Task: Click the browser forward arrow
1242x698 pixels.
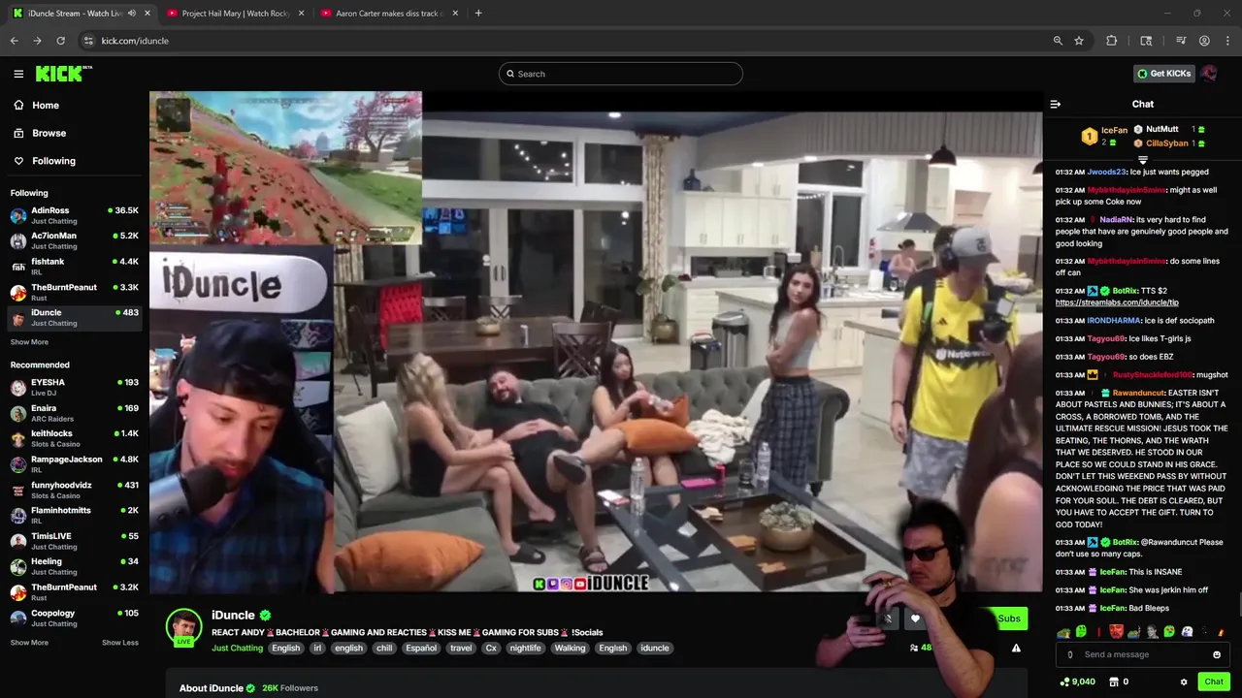Action: [x=37, y=41]
